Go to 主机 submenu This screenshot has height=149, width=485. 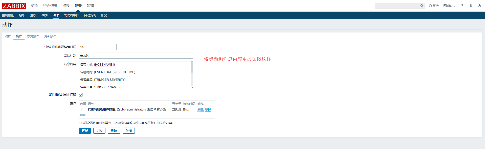[x=33, y=15]
